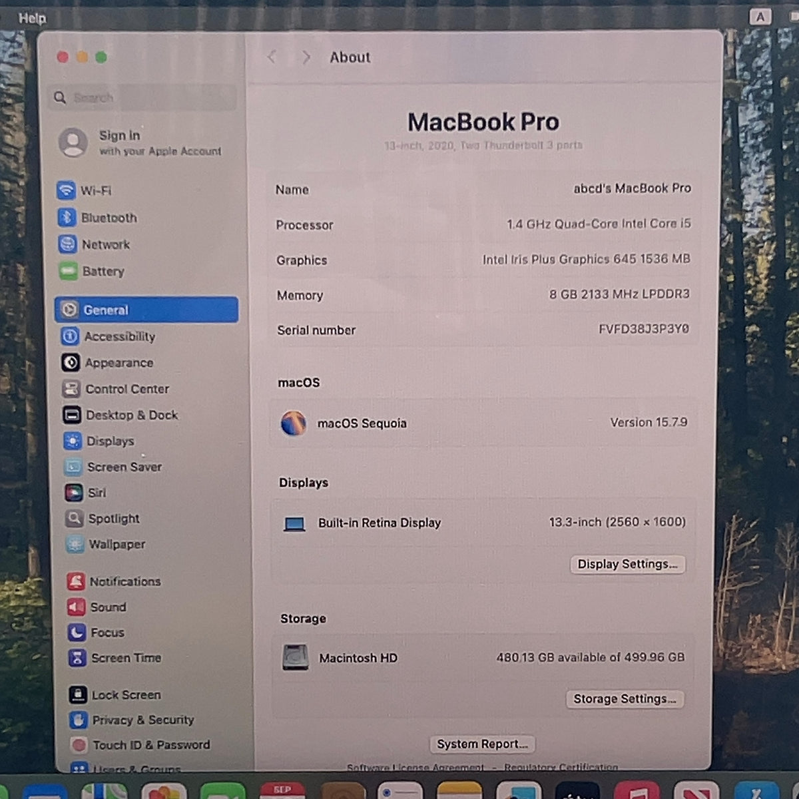Open Battery settings in sidebar
Viewport: 799px width, 799px height.
point(92,271)
